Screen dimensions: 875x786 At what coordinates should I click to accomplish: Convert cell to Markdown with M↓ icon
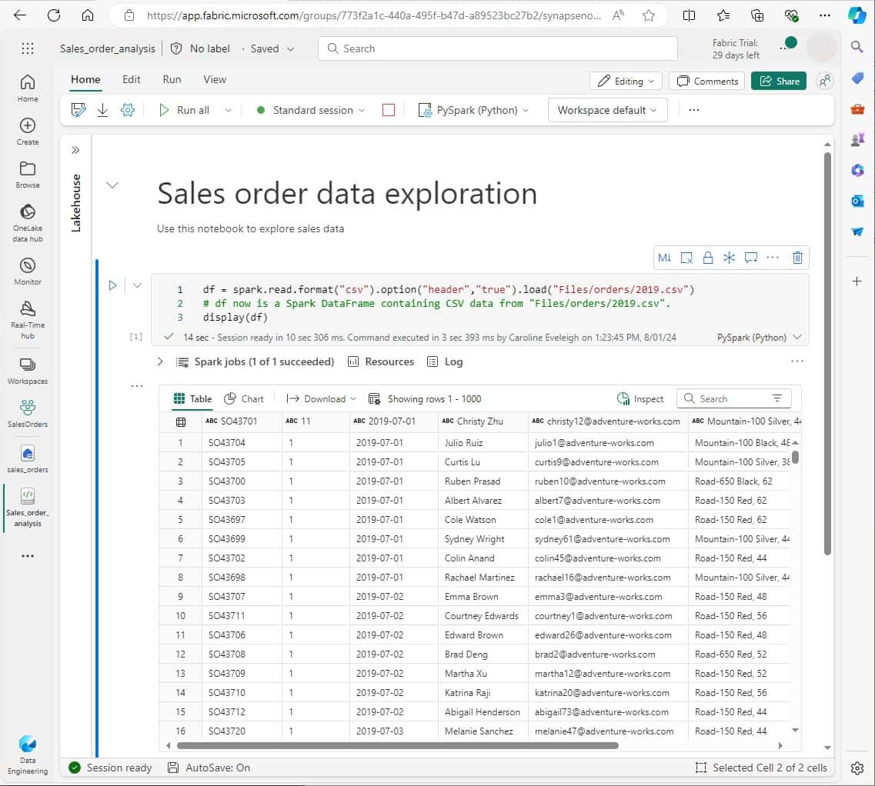tap(664, 258)
